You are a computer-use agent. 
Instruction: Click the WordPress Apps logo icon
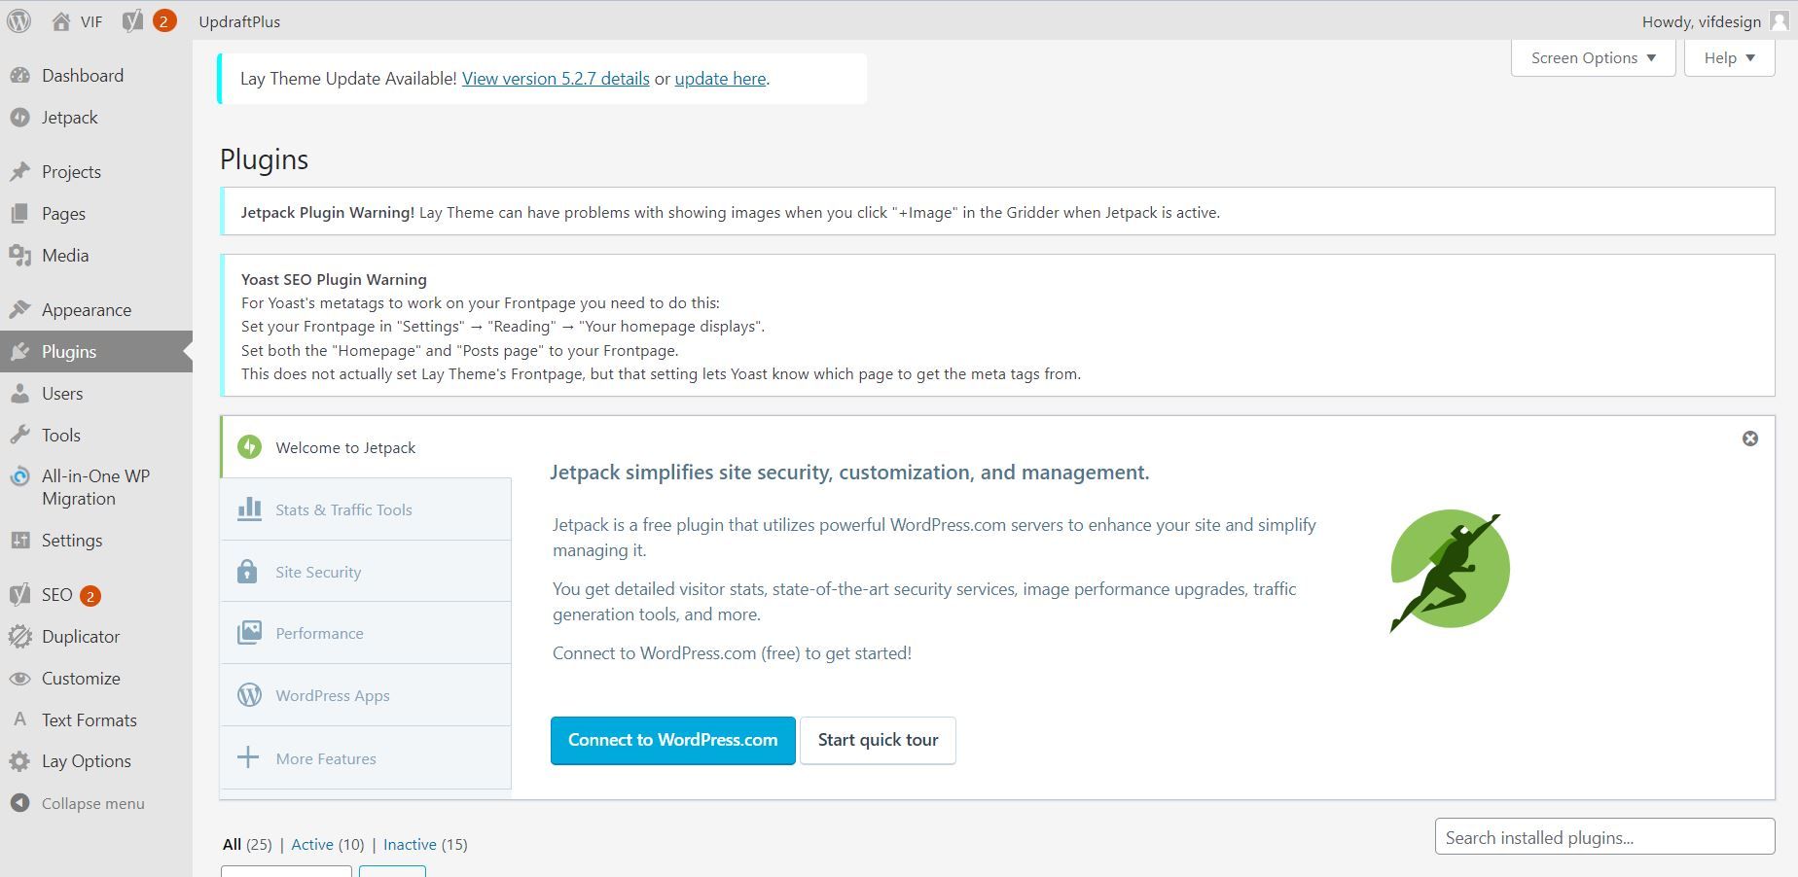click(x=249, y=695)
